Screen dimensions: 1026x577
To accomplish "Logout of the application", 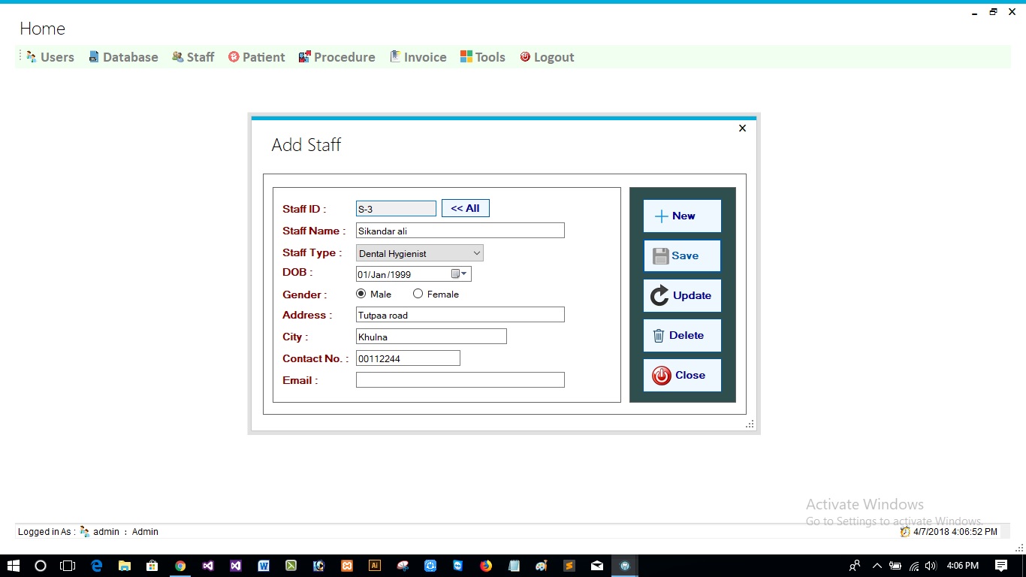I will coord(547,56).
